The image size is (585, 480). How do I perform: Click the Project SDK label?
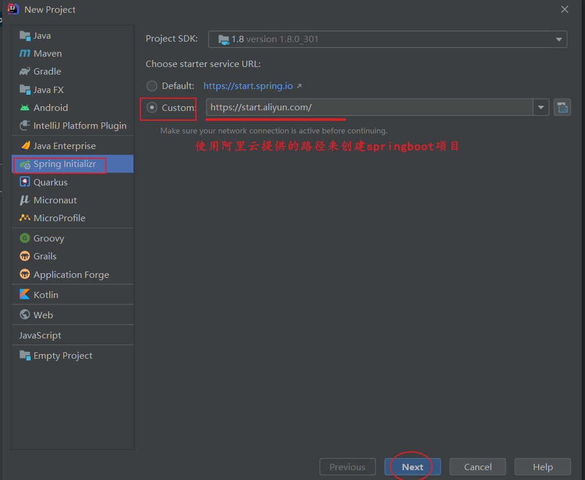pos(172,39)
